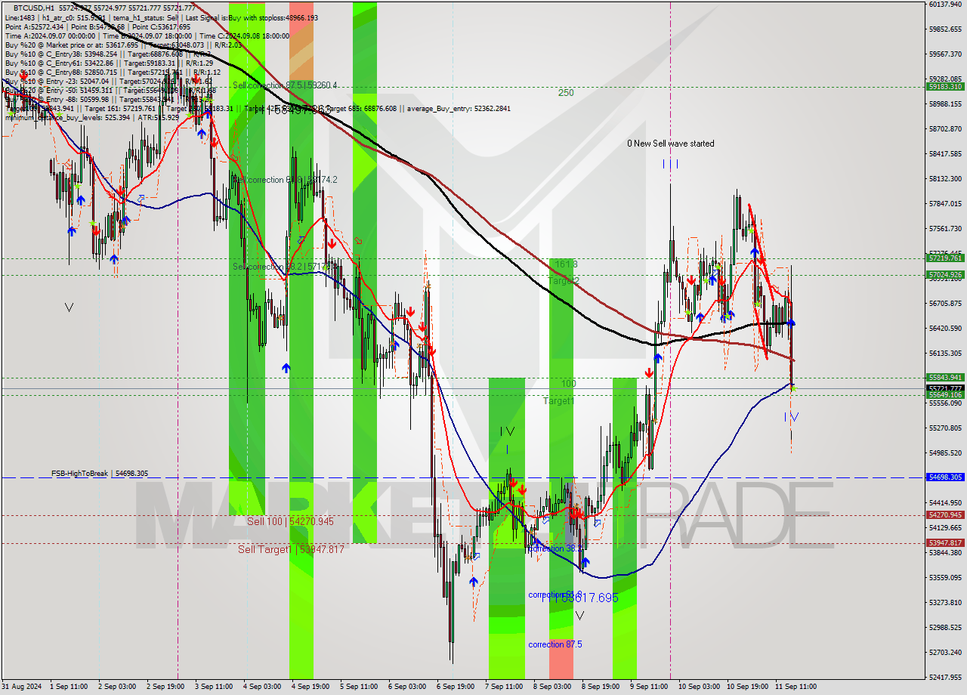Click the current price tag 55721.777
This screenshot has height=695, width=967.
pyautogui.click(x=944, y=388)
